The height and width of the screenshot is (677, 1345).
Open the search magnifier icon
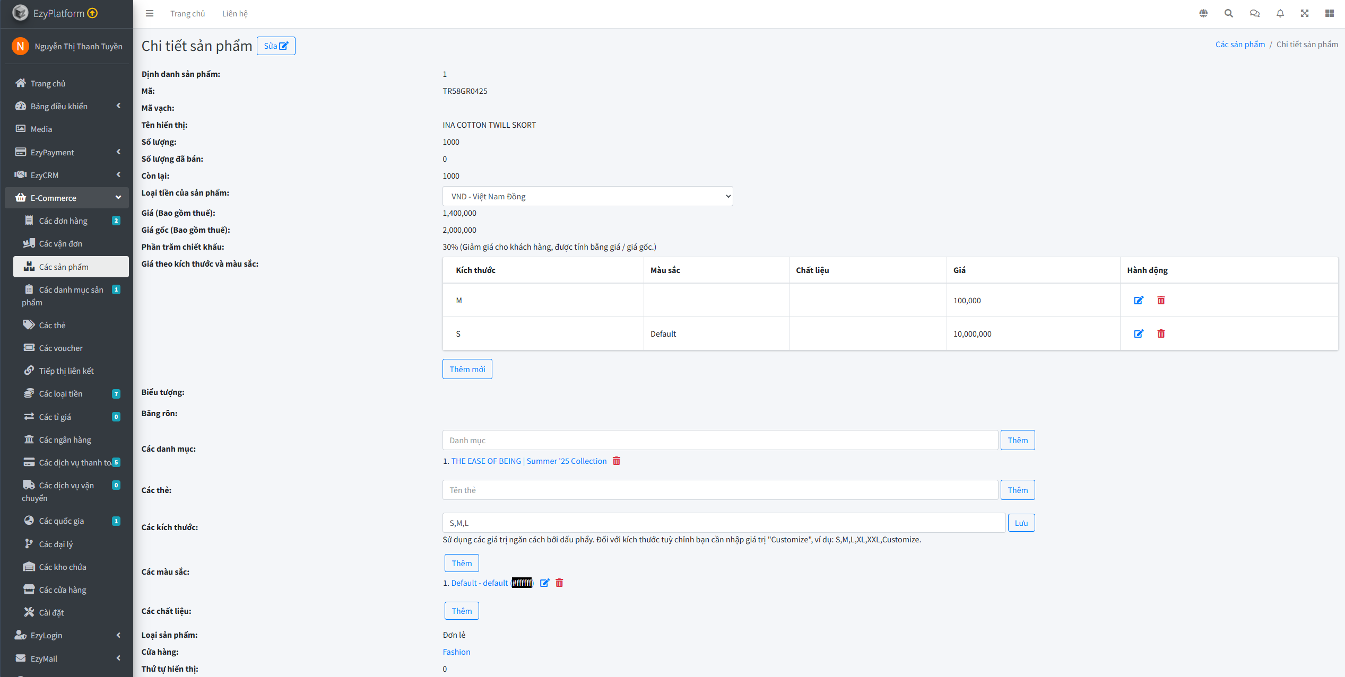coord(1229,13)
